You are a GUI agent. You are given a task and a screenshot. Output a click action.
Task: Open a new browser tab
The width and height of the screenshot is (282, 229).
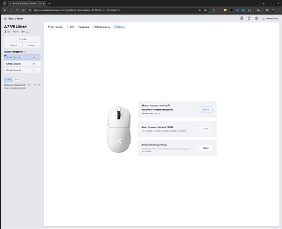[x=49, y=3]
